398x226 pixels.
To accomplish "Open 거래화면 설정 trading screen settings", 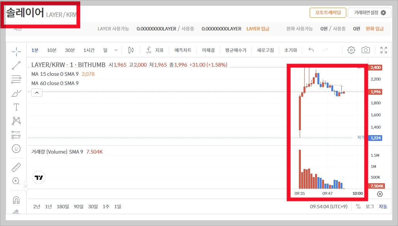I will click(x=370, y=13).
